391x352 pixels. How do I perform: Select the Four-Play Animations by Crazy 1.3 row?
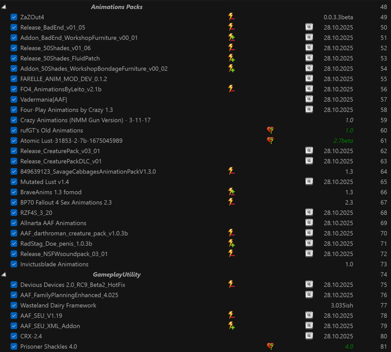pos(195,110)
